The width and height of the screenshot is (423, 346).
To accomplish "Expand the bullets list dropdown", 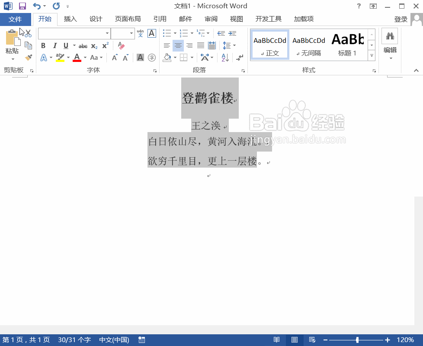I will click(x=174, y=33).
